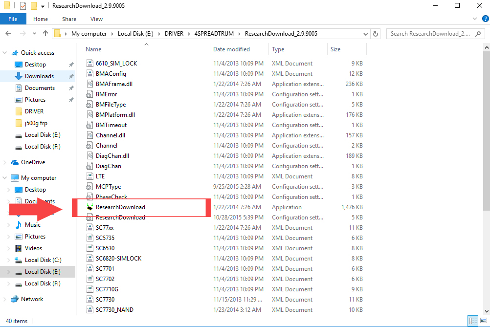
Task: Click the OneDrive cloud icon
Action: point(15,162)
